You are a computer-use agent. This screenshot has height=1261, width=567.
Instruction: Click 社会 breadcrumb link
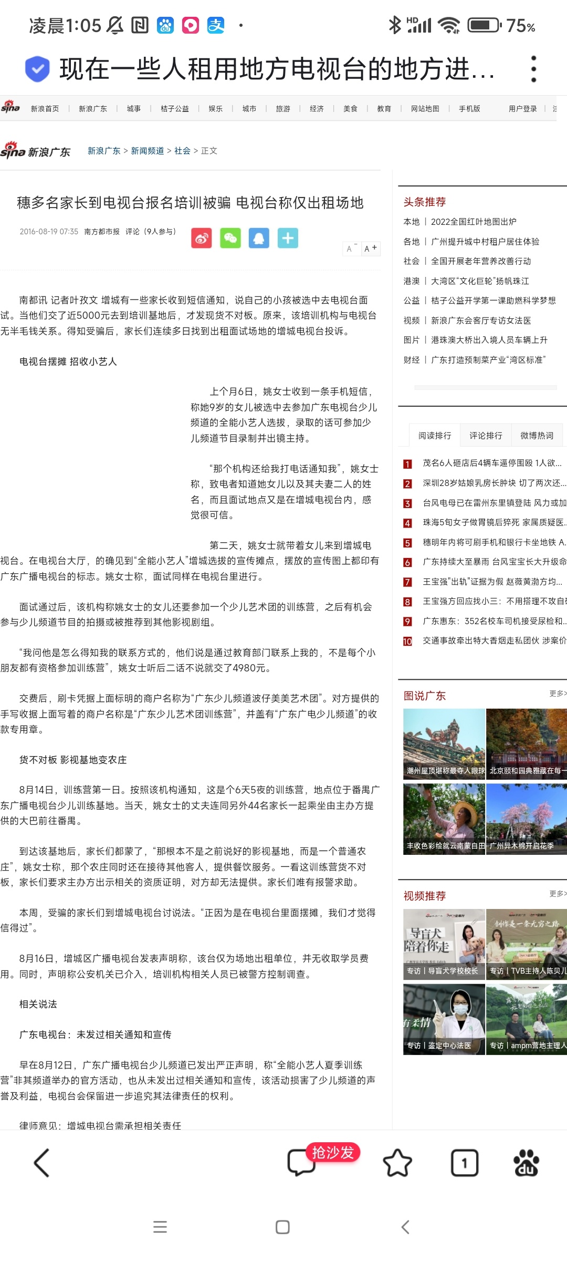[182, 151]
